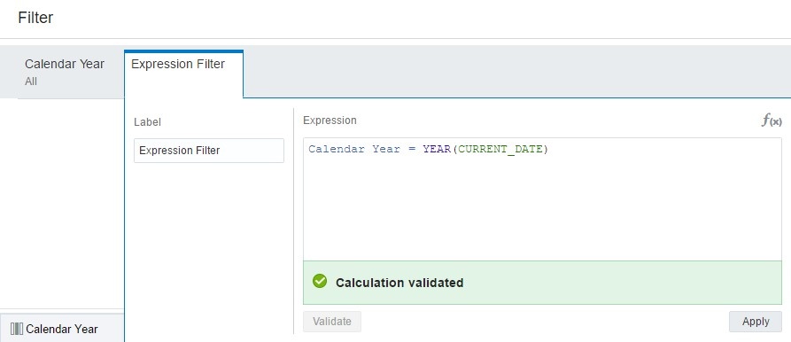791x342 pixels.
Task: Click the green validation checkmark icon
Action: point(320,281)
